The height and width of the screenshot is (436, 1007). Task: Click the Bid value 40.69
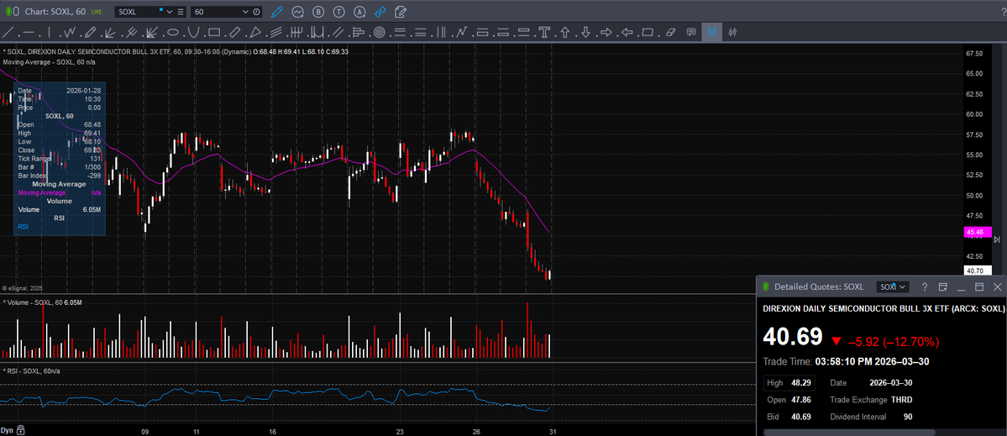801,417
